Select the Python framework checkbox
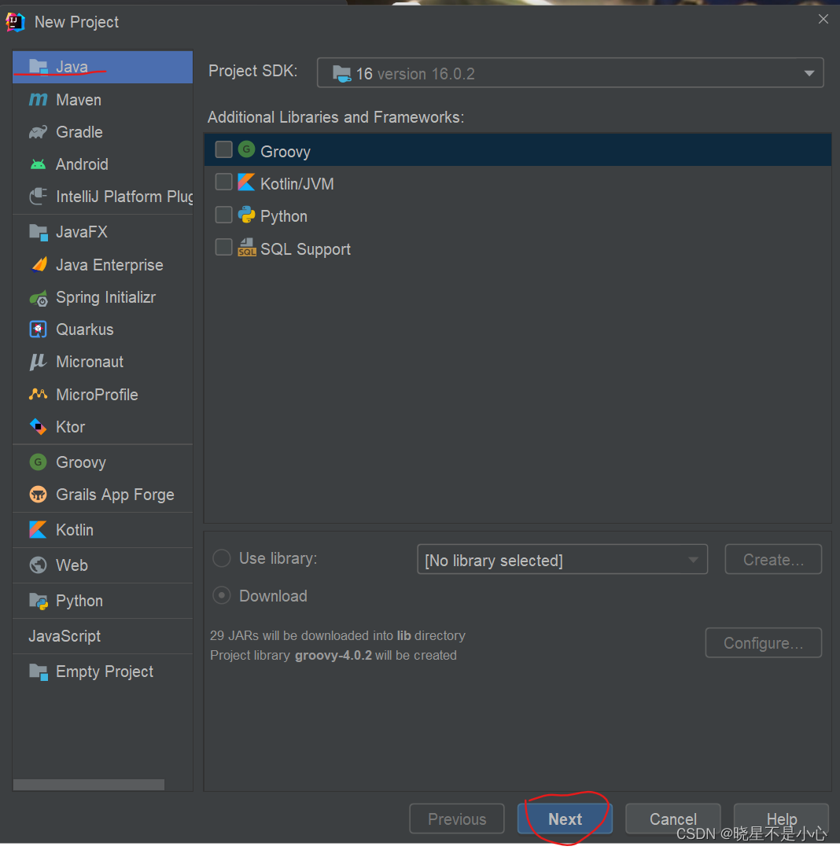The height and width of the screenshot is (850, 840). point(224,215)
